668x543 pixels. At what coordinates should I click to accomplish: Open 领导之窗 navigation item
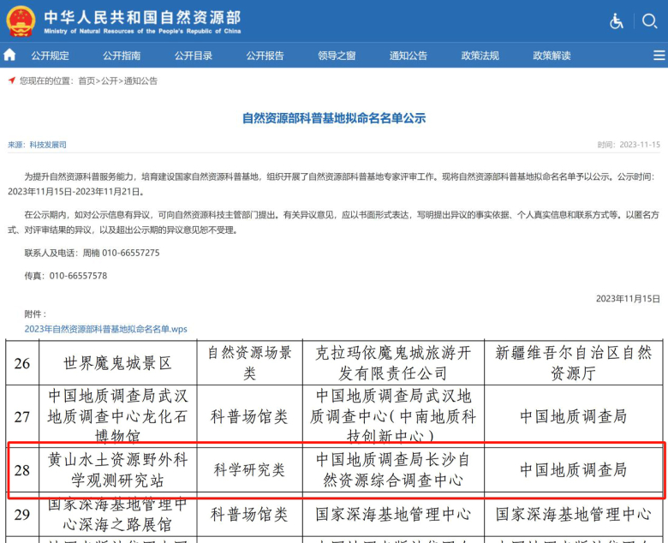(337, 56)
